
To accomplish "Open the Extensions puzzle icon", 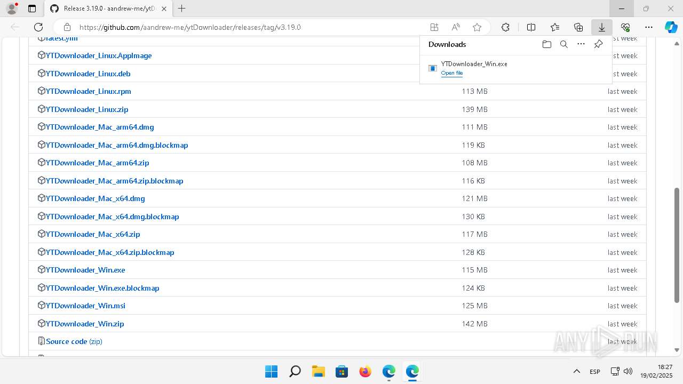I will 505,27.
